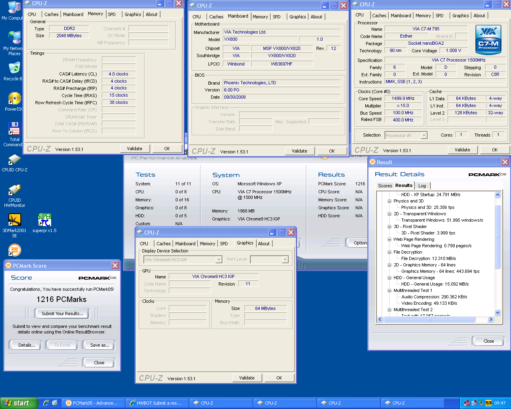Click the Memory Size field showing 2048 MBytes

pyautogui.click(x=69, y=36)
